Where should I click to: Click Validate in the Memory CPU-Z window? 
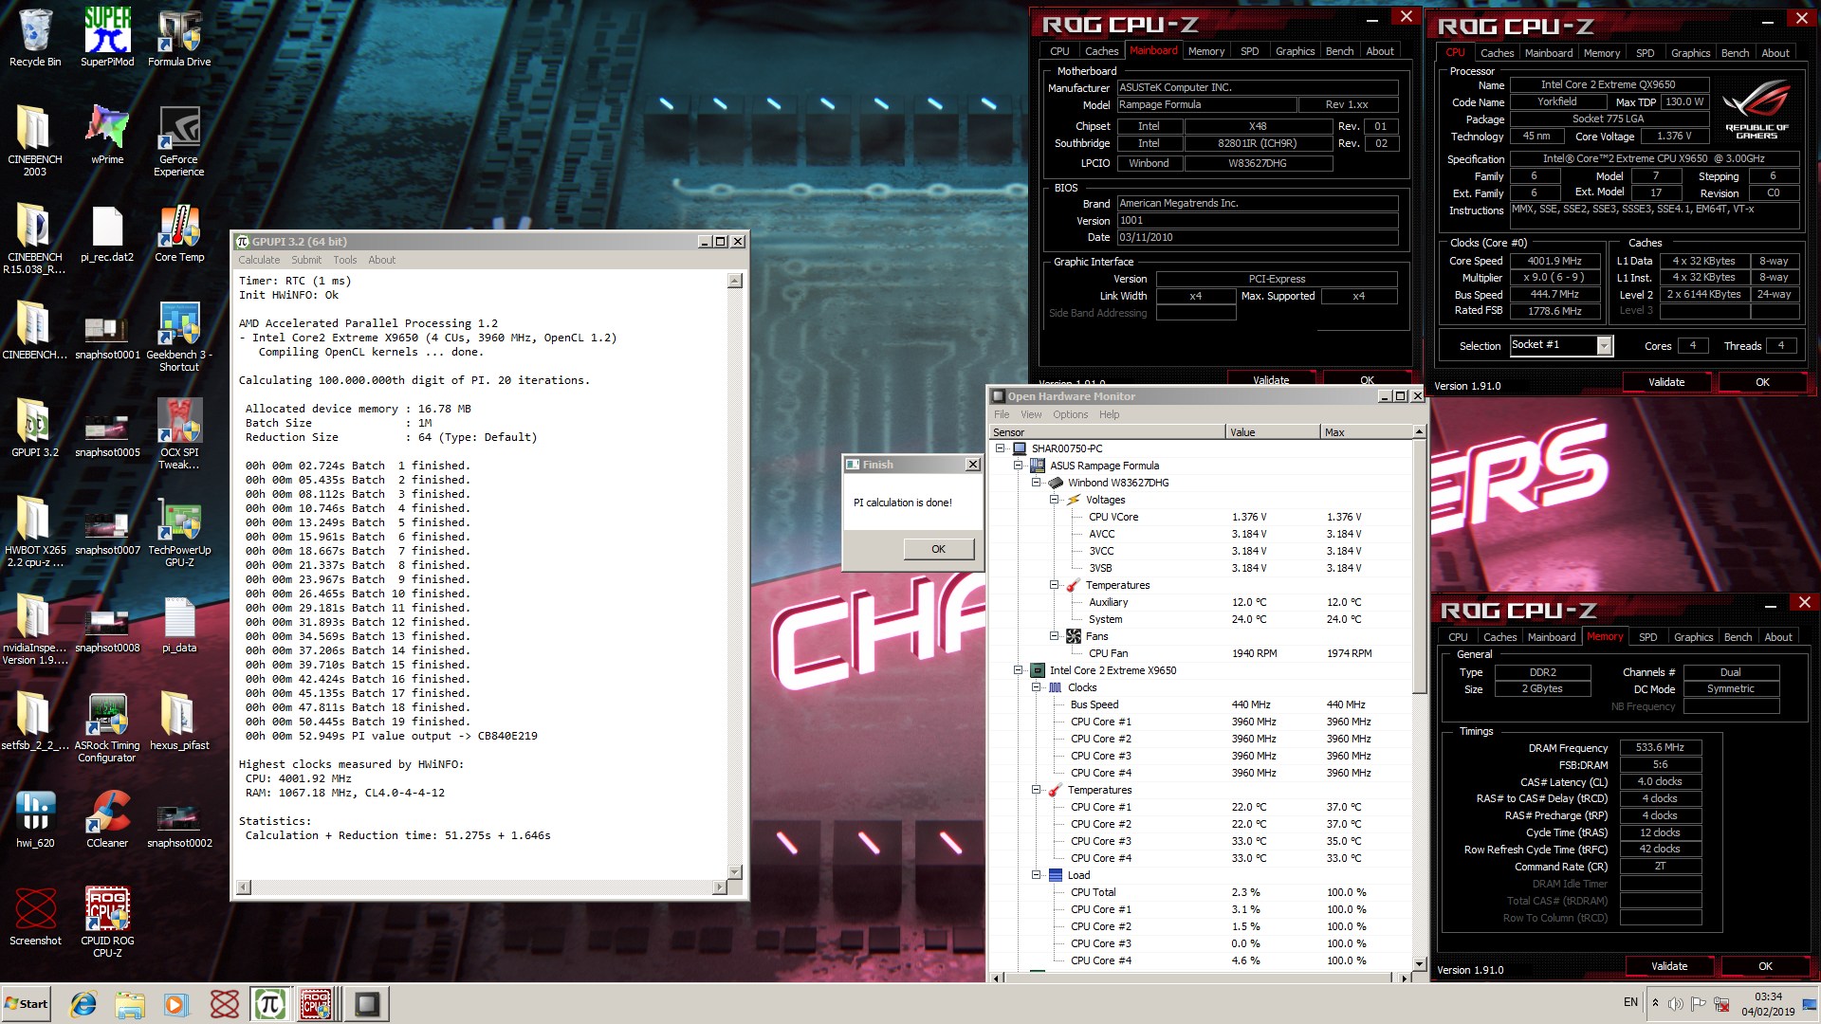coord(1669,966)
